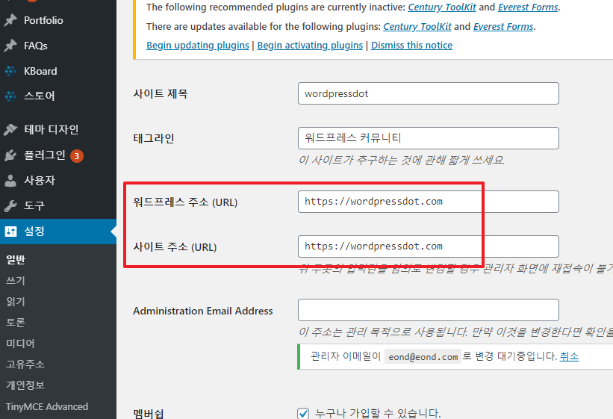Screen dimensions: 613x419
Task: Click the 멤버쉽 label
Action: click(148, 414)
